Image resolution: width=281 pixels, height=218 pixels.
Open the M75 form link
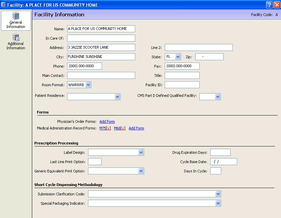(103, 128)
